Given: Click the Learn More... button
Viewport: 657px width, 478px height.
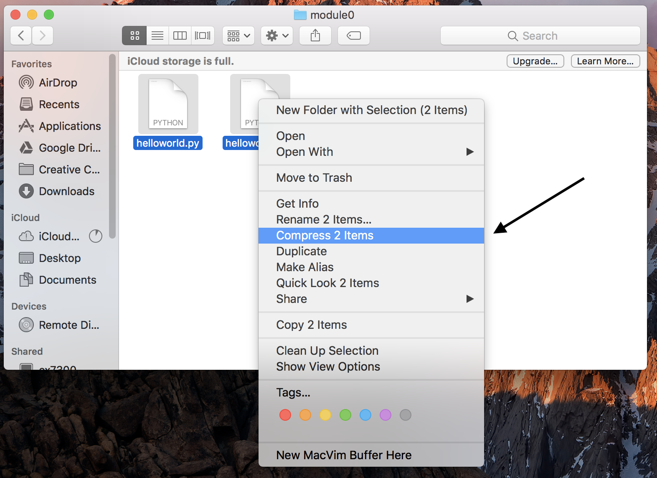Looking at the screenshot, I should (605, 61).
